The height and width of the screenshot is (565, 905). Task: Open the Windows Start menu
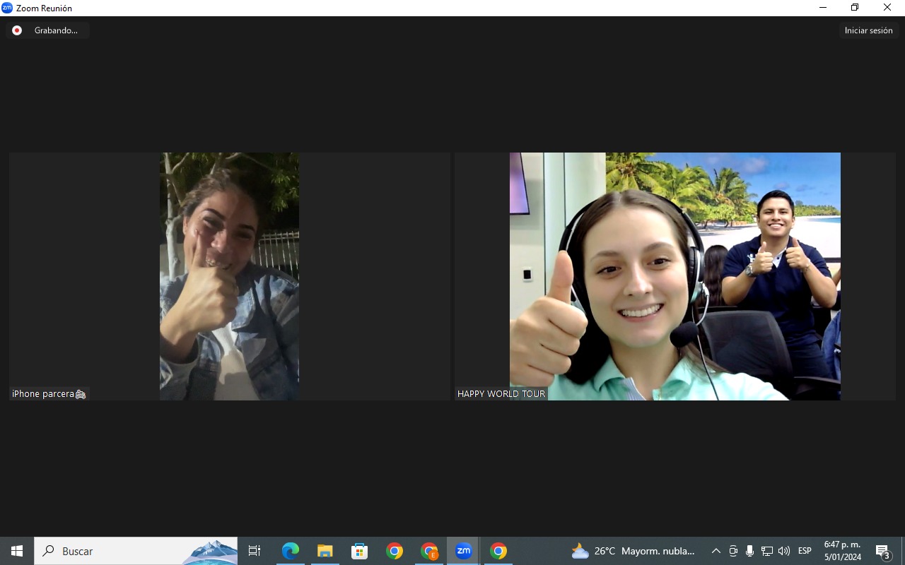(17, 551)
